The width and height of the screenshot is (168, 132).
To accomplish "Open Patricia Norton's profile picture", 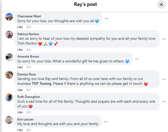I will tap(9, 34).
